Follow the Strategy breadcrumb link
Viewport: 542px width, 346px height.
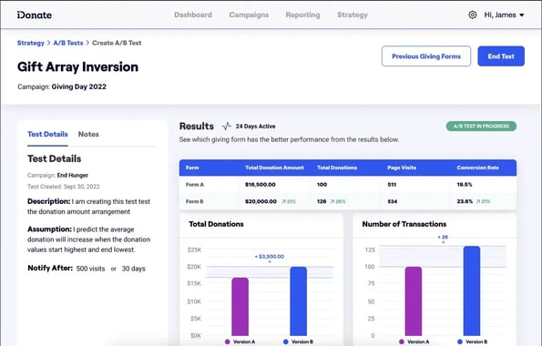pyautogui.click(x=31, y=43)
